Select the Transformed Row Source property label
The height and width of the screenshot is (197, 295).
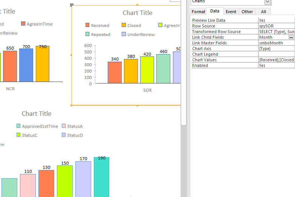[216, 32]
